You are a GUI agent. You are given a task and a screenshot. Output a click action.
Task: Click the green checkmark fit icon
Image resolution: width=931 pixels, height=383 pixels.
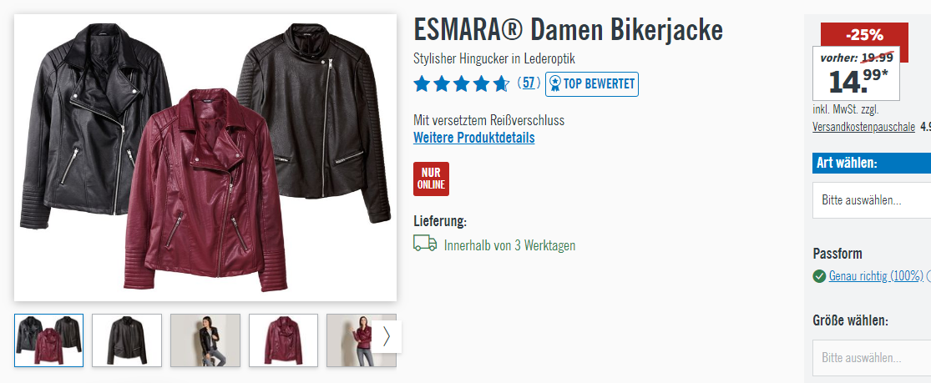coord(819,276)
